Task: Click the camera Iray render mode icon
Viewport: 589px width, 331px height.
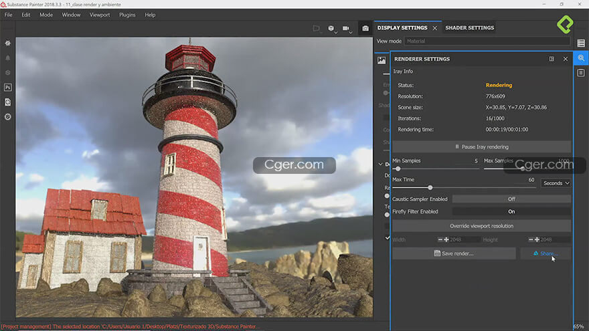Action: 365,28
